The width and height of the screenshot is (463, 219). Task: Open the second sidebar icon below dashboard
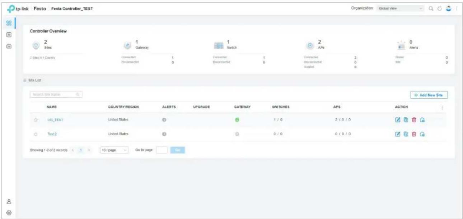[9, 35]
